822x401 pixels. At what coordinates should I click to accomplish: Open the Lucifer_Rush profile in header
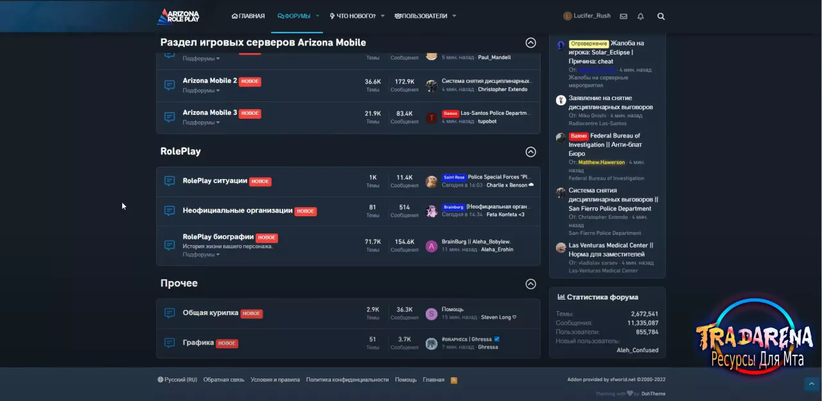coord(587,16)
